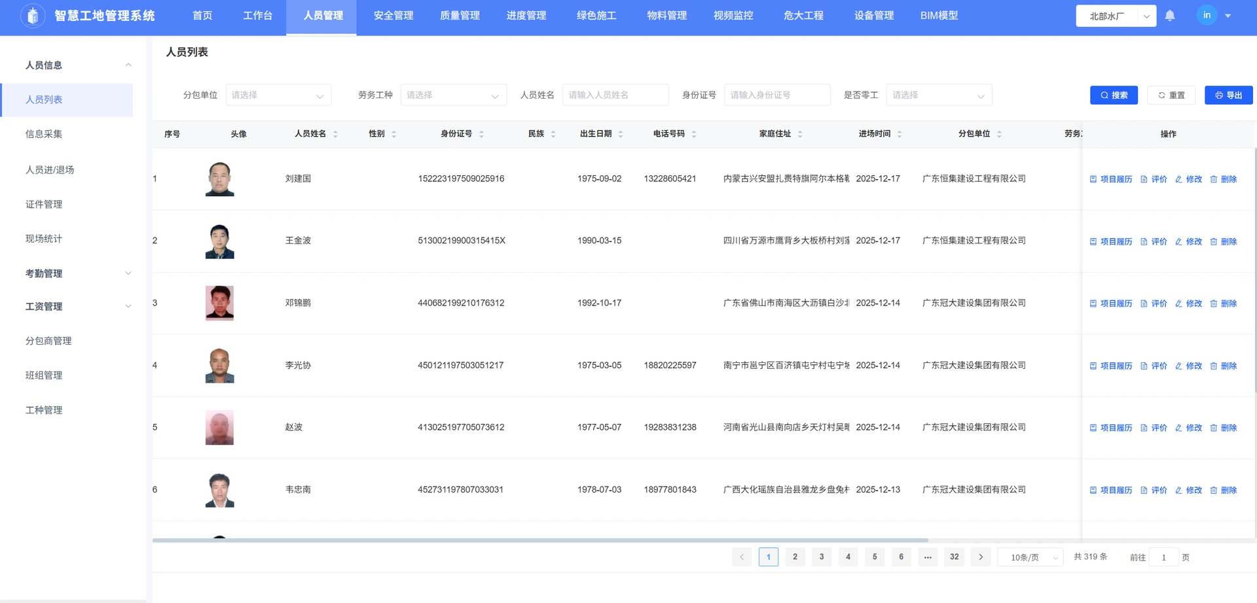Open 评价 for 邓锦鹏
Screen dimensions: 1257x603
pos(1154,303)
